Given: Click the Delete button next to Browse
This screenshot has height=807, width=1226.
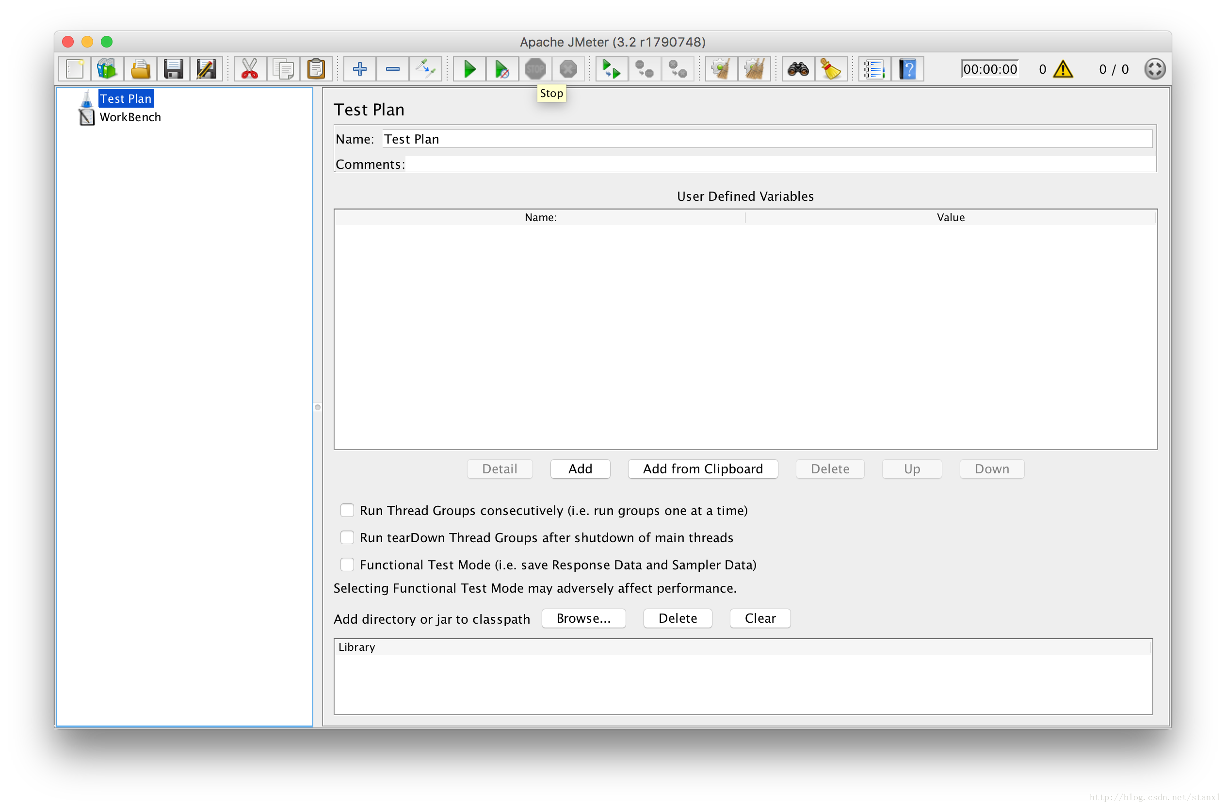Looking at the screenshot, I should [x=678, y=618].
